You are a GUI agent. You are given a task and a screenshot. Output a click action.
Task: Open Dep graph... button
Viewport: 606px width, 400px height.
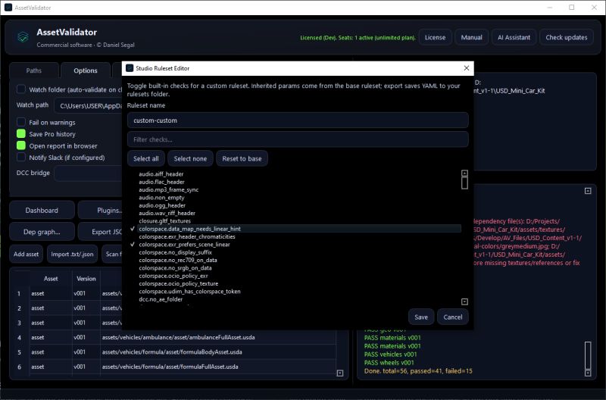[x=42, y=232]
